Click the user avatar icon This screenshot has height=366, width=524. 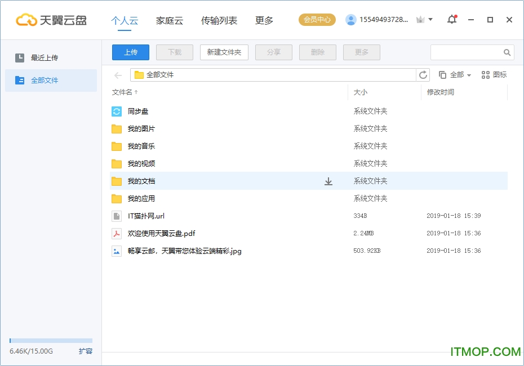[x=350, y=20]
